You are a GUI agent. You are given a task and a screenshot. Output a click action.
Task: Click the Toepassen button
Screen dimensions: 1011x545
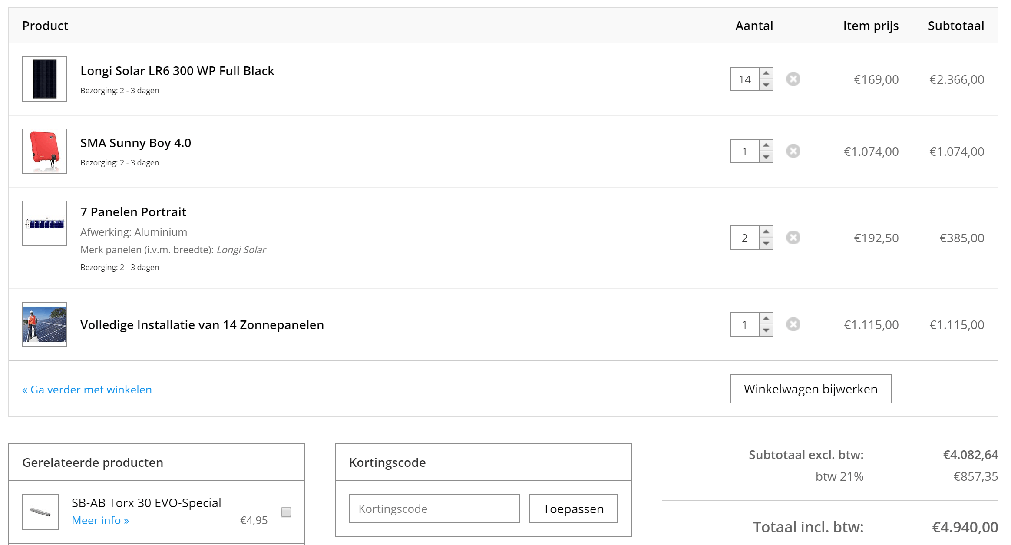[573, 509]
